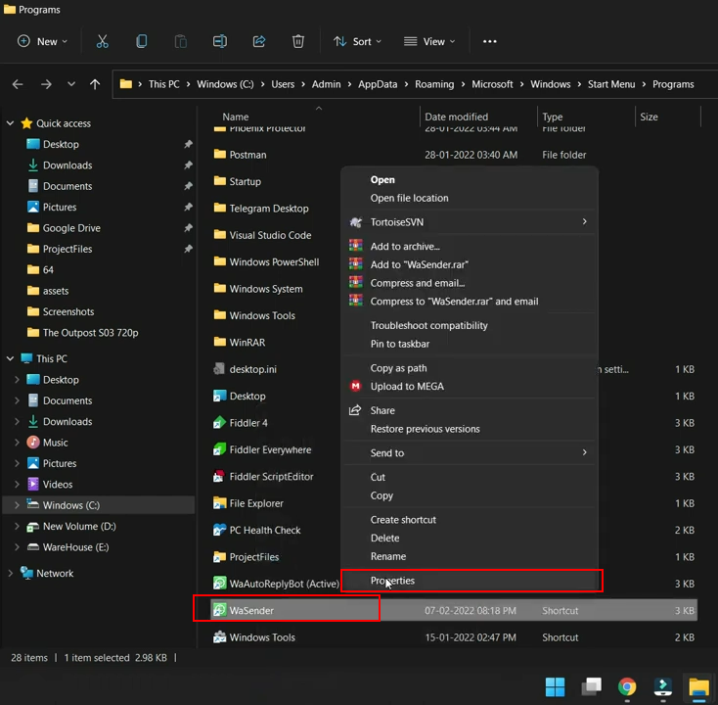718x705 pixels.
Task: Go forward with the right arrow
Action: click(x=46, y=84)
